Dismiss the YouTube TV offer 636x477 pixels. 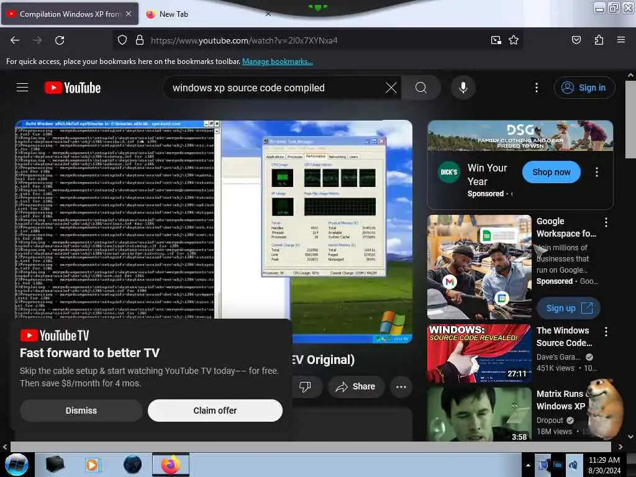coord(81,411)
